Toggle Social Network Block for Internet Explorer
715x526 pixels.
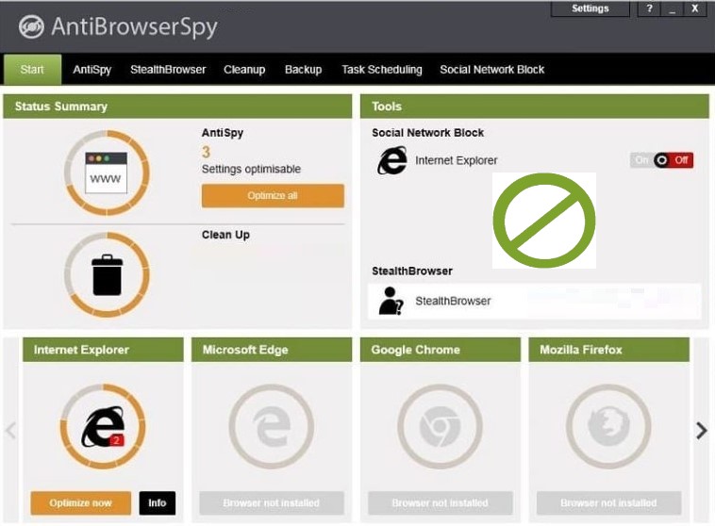[x=661, y=160]
